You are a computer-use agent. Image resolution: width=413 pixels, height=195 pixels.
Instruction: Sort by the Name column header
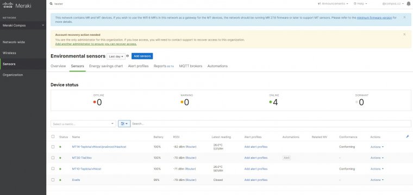coord(76,137)
